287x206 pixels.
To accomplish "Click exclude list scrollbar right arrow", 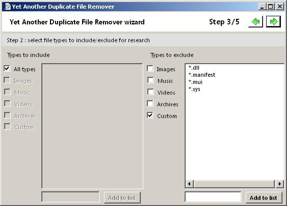I will [x=279, y=184].
